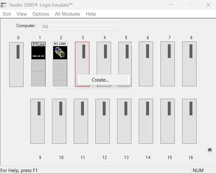
Task: Select empty chassis slot 9
Action: click(x=37, y=121)
